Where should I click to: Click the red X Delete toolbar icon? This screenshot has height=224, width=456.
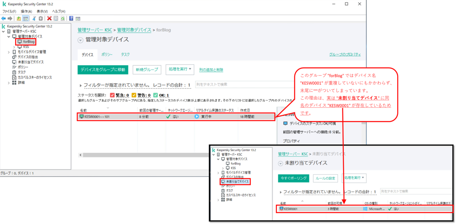point(49,18)
